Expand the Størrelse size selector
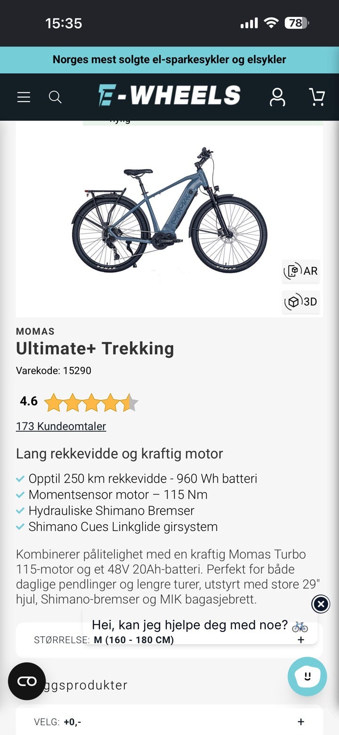Screen dimensions: 339x735 (169, 640)
